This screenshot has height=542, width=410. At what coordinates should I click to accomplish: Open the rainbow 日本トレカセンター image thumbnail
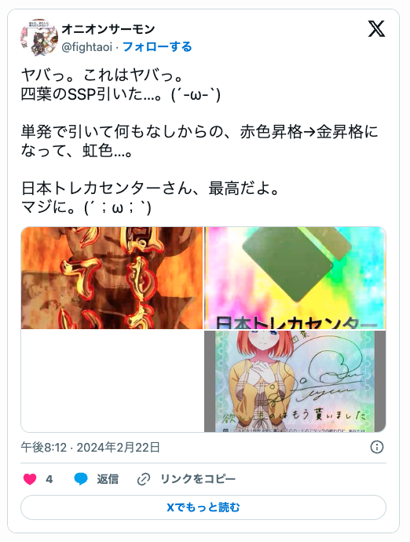click(295, 278)
